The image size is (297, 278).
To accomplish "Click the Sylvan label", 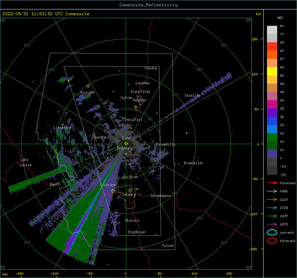I will pyautogui.click(x=126, y=98).
